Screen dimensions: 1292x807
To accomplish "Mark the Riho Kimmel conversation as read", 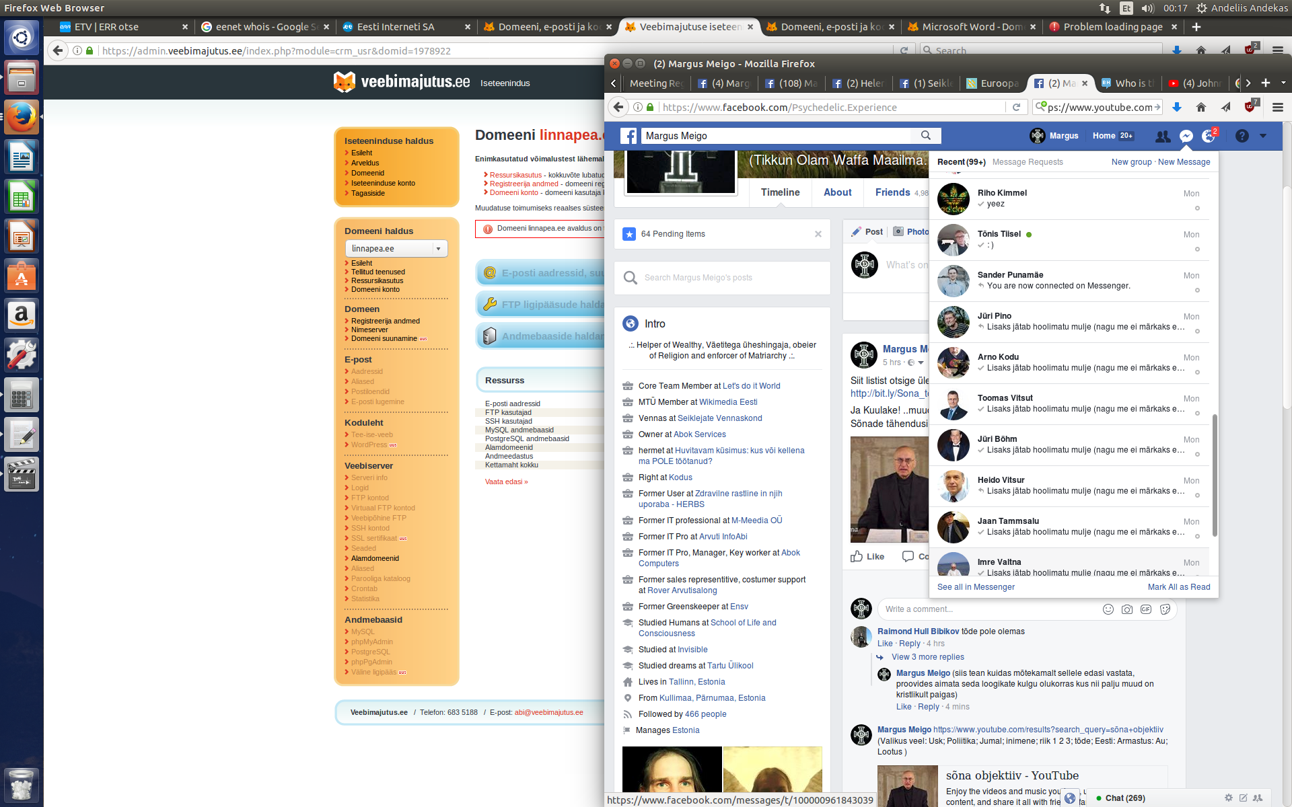I will coord(1197,208).
